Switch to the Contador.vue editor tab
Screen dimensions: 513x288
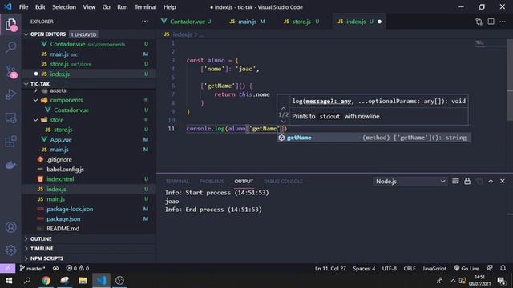(187, 22)
